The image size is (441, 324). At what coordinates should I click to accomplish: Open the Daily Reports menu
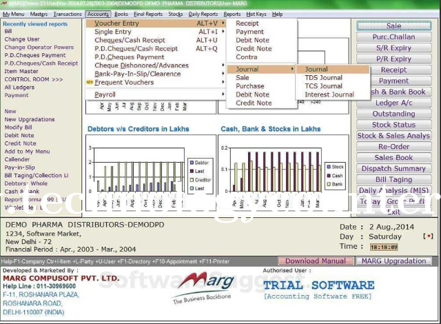click(x=203, y=14)
